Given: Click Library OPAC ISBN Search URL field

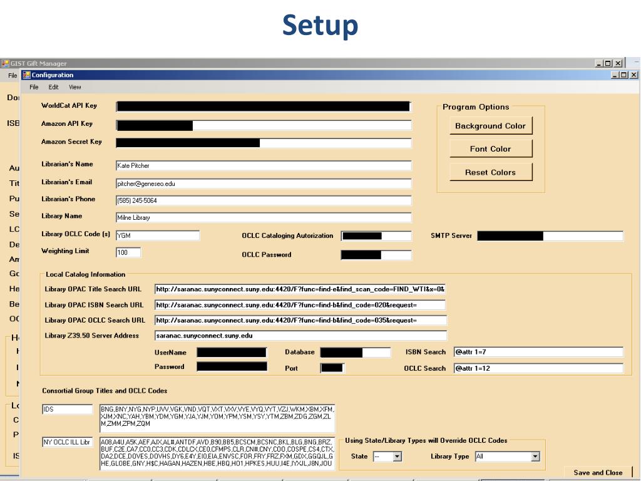Looking at the screenshot, I should click(300, 305).
